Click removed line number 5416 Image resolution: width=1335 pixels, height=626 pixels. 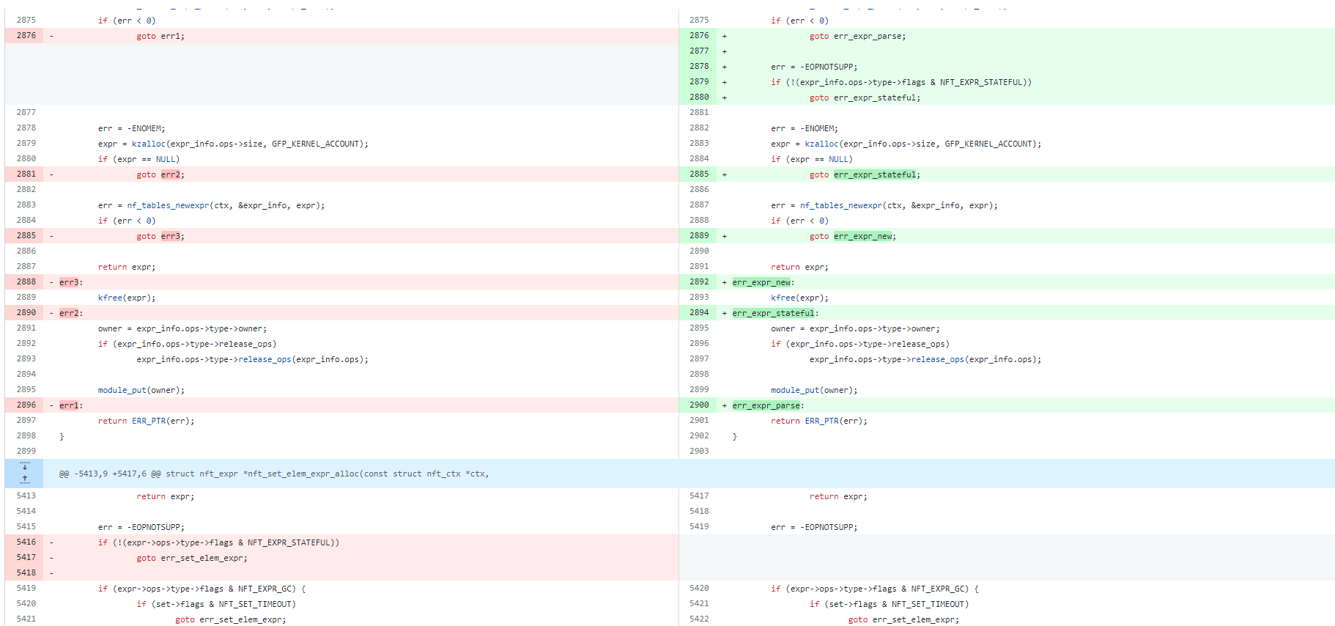[x=26, y=542]
